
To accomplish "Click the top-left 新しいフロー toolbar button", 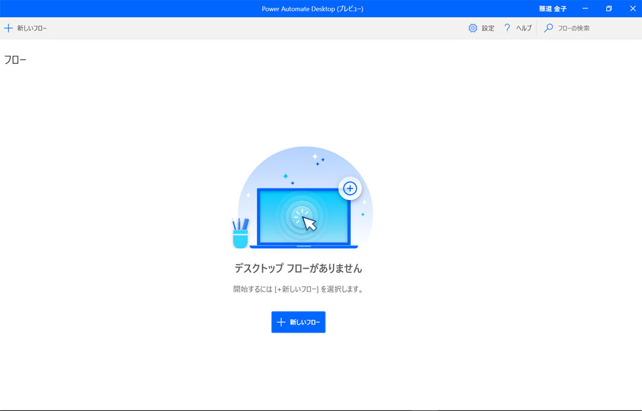I will 26,28.
